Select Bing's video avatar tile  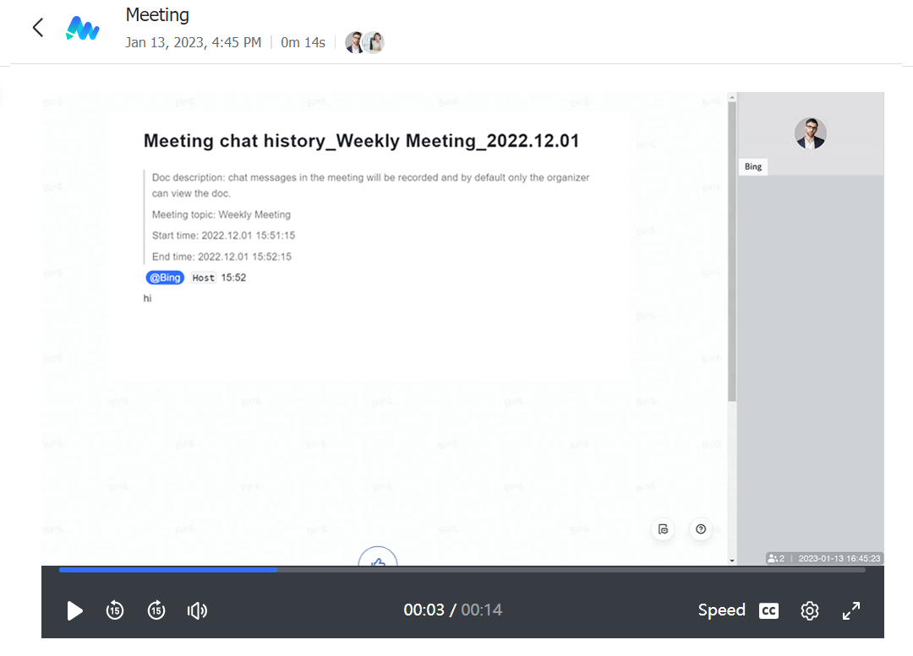810,133
